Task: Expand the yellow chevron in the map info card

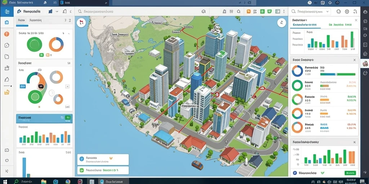Action: pyautogui.click(x=111, y=158)
